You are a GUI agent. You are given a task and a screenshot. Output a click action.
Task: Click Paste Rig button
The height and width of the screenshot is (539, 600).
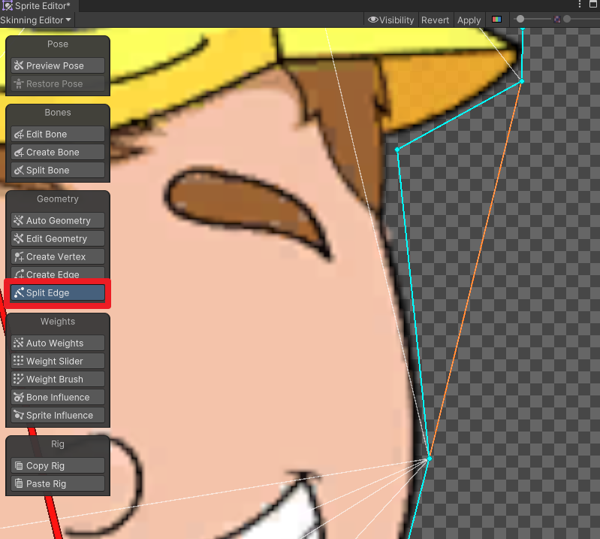[x=58, y=483]
